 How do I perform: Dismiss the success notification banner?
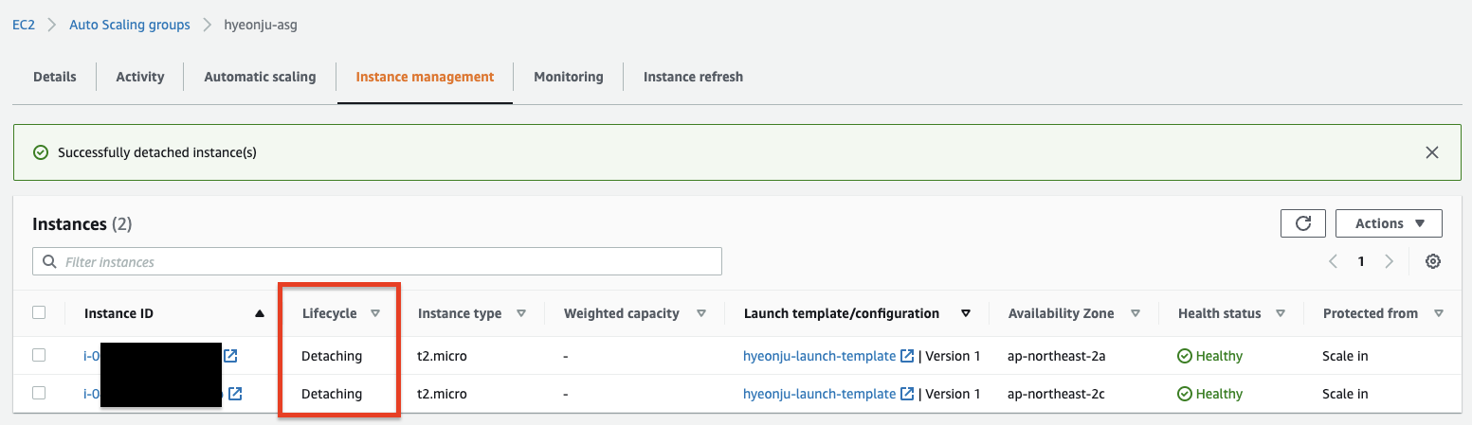pyautogui.click(x=1431, y=152)
